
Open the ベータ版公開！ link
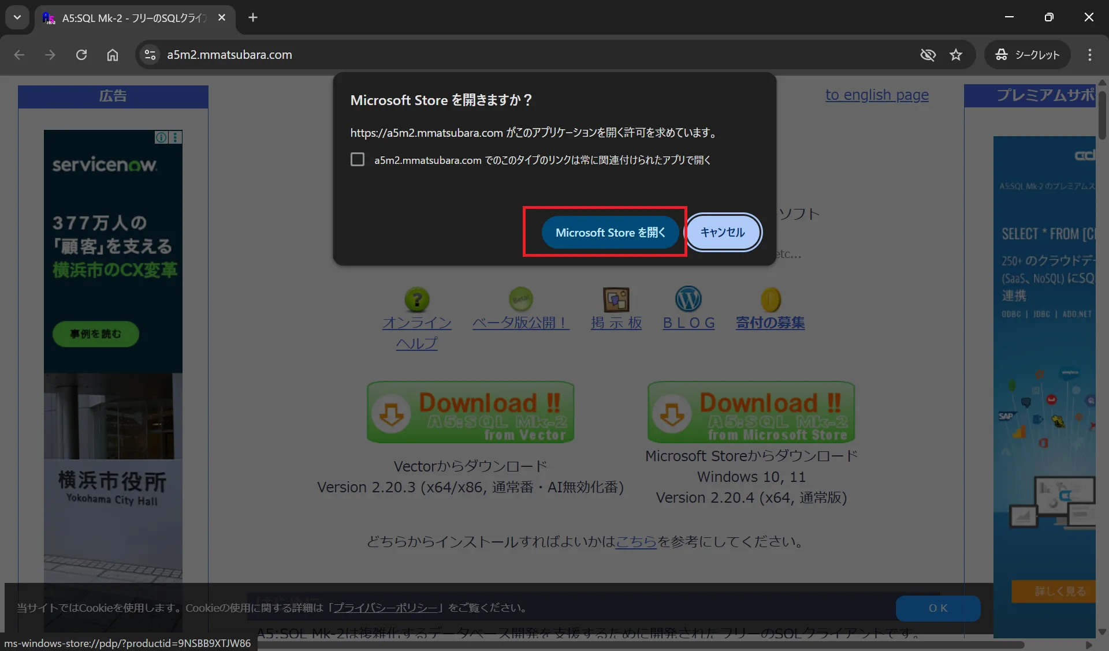521,323
